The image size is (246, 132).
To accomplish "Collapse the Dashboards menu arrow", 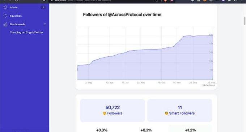I will (x=45, y=24).
